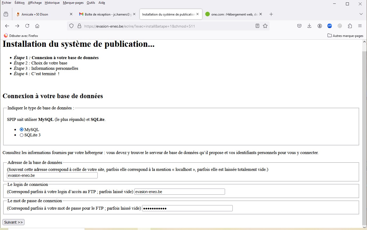Viewport: 367px width, 230px height.
Task: Expand the list all tabs chevron
Action: tap(361, 14)
